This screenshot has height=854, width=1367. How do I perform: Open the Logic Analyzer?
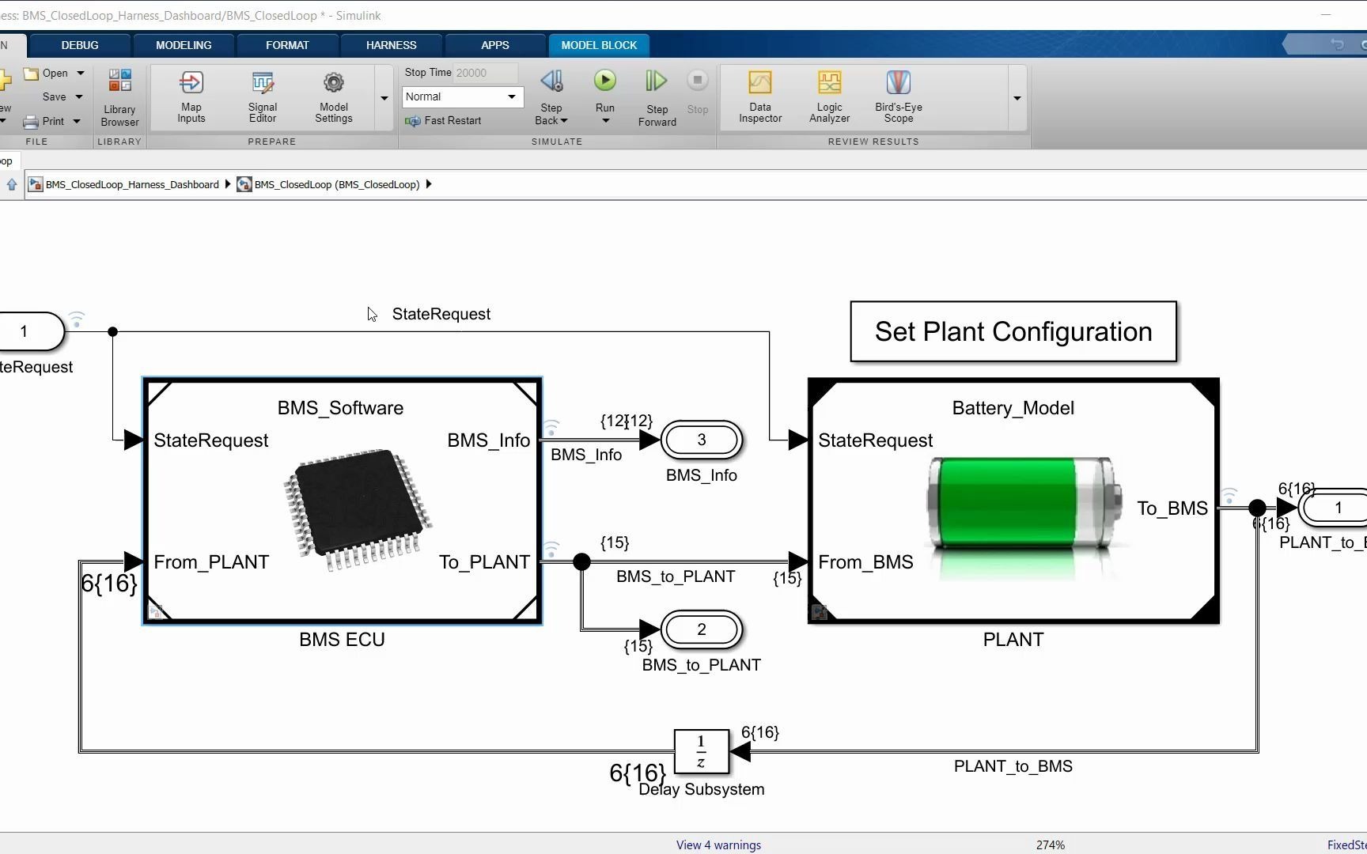tap(828, 95)
